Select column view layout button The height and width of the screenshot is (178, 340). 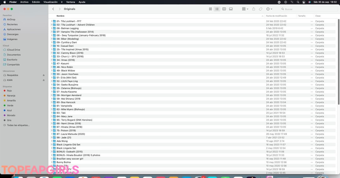(x=224, y=9)
